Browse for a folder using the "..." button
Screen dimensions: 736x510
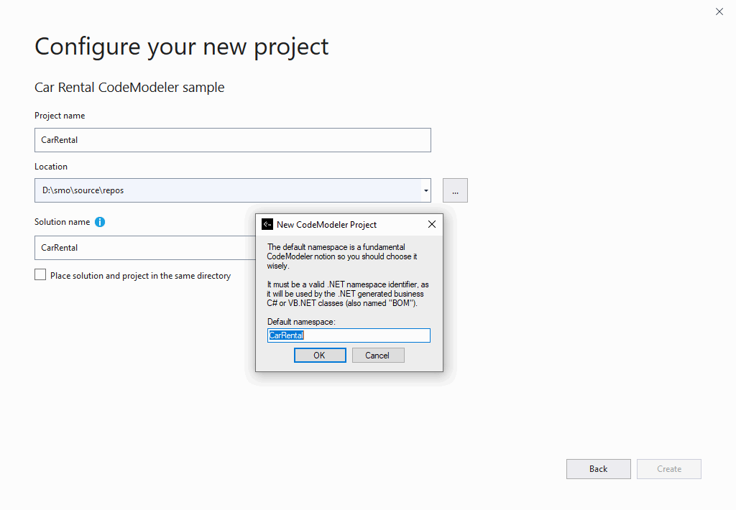click(454, 190)
